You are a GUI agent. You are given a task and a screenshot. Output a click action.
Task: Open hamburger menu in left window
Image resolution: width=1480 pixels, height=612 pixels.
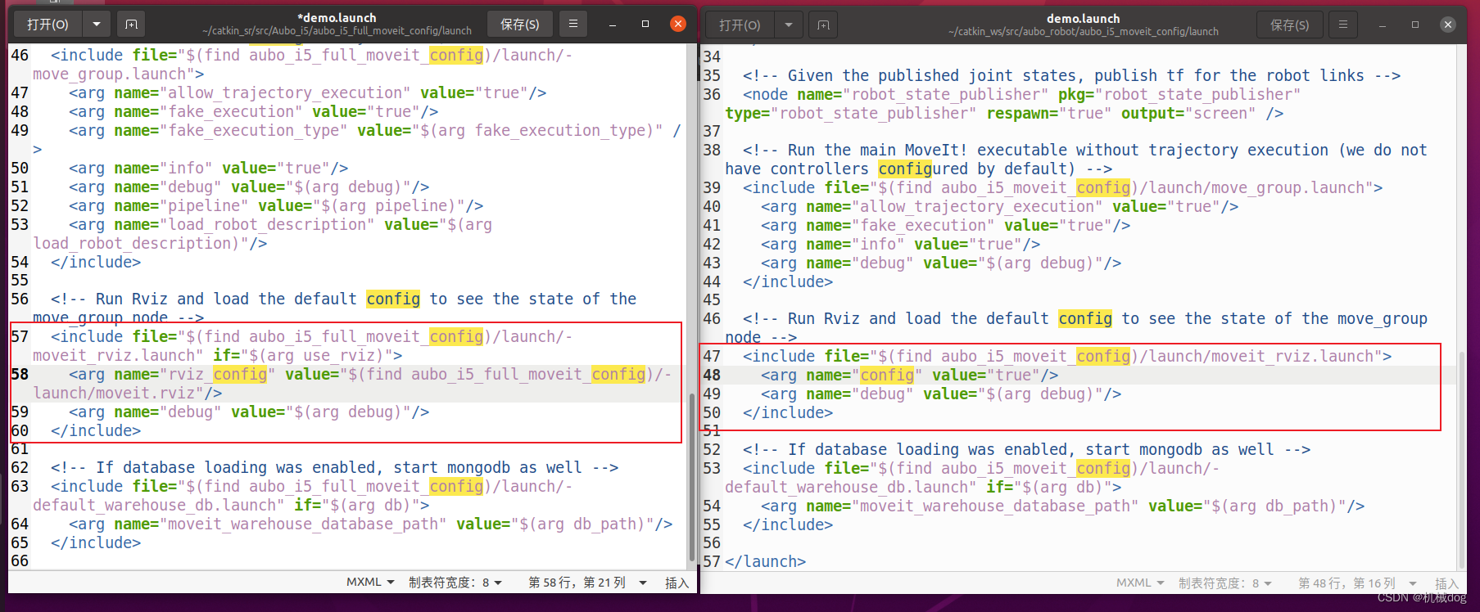(x=573, y=25)
